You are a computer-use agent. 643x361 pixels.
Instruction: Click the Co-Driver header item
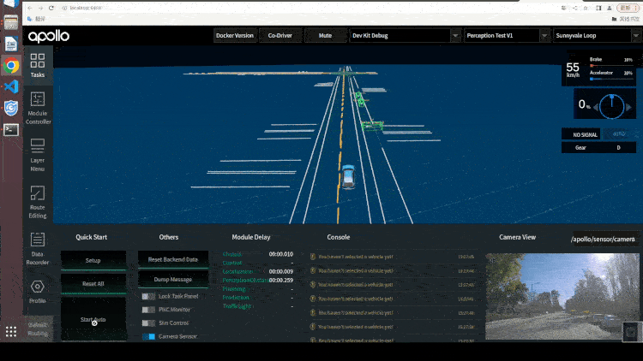click(280, 36)
